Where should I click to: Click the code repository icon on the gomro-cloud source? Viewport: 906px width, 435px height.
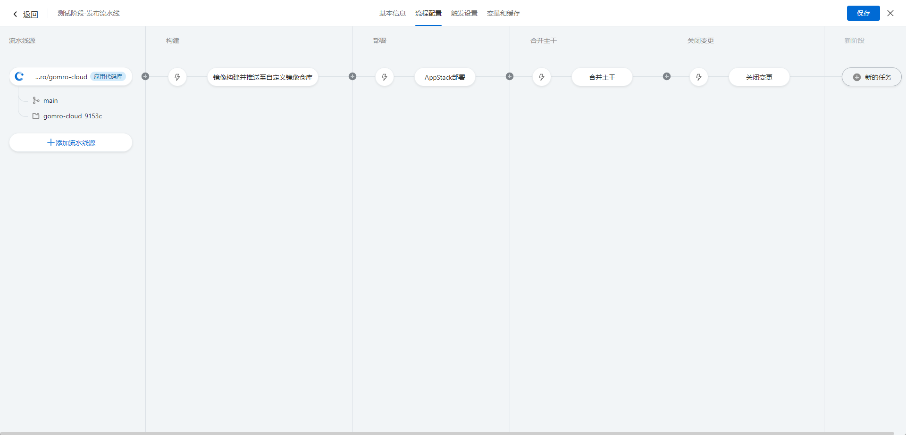19,76
